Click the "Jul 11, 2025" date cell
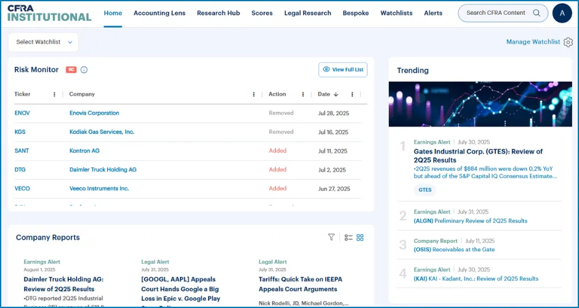This screenshot has width=579, height=308. coord(333,151)
